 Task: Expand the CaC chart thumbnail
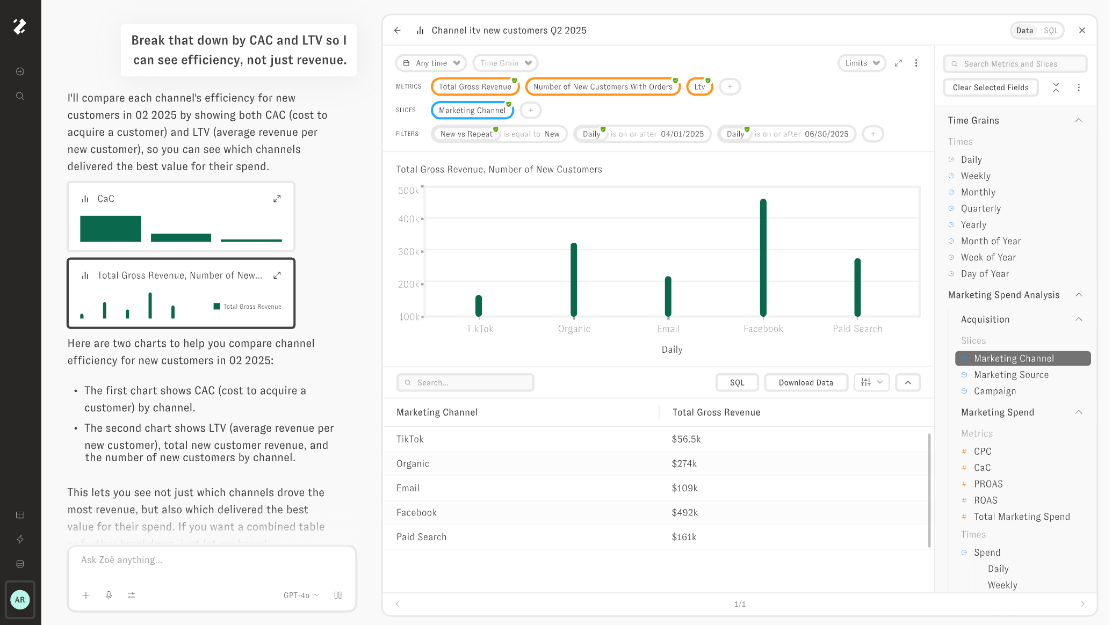click(277, 199)
